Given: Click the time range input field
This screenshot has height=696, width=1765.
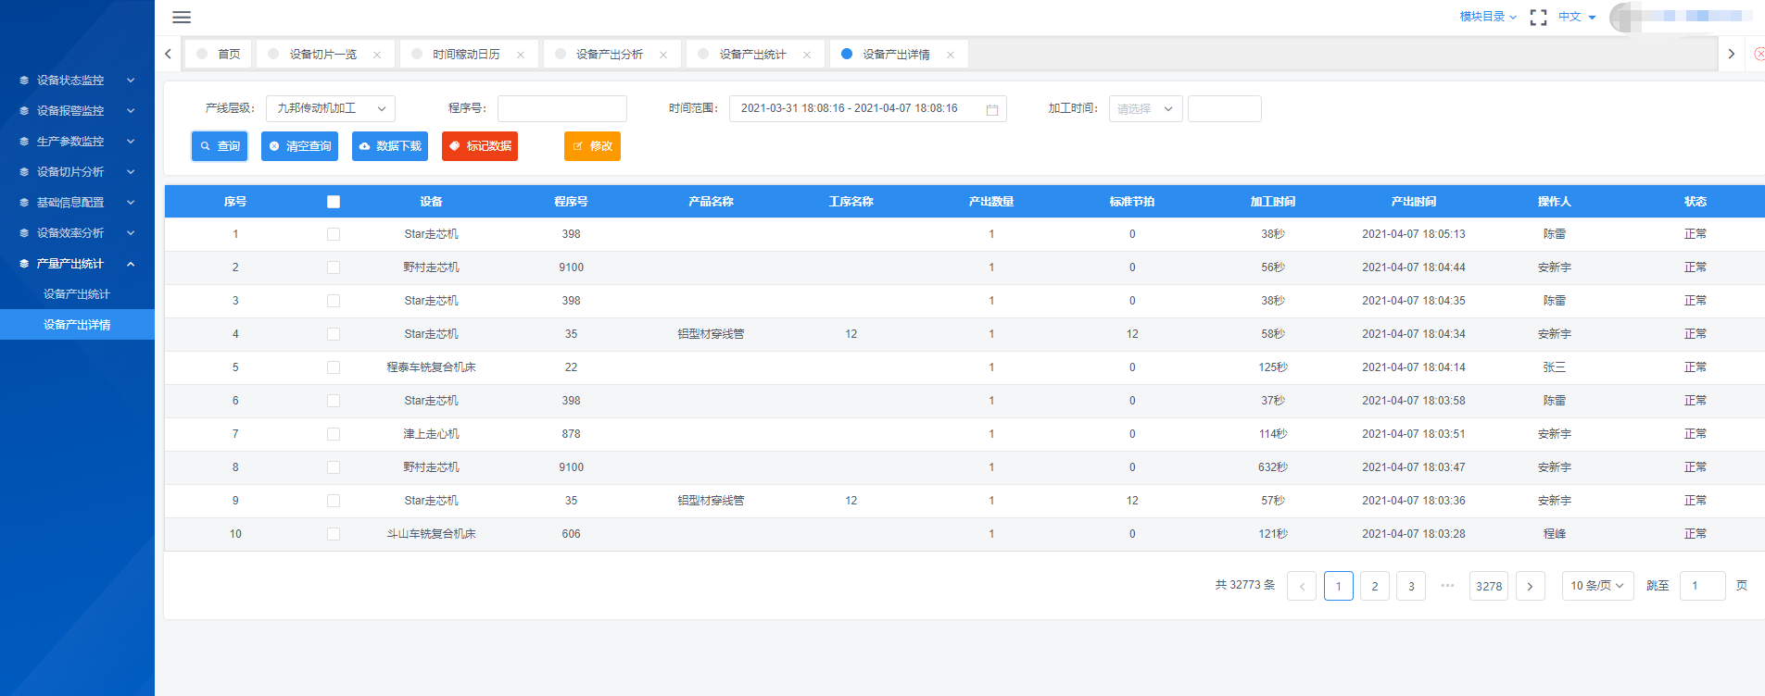Looking at the screenshot, I should [x=868, y=108].
